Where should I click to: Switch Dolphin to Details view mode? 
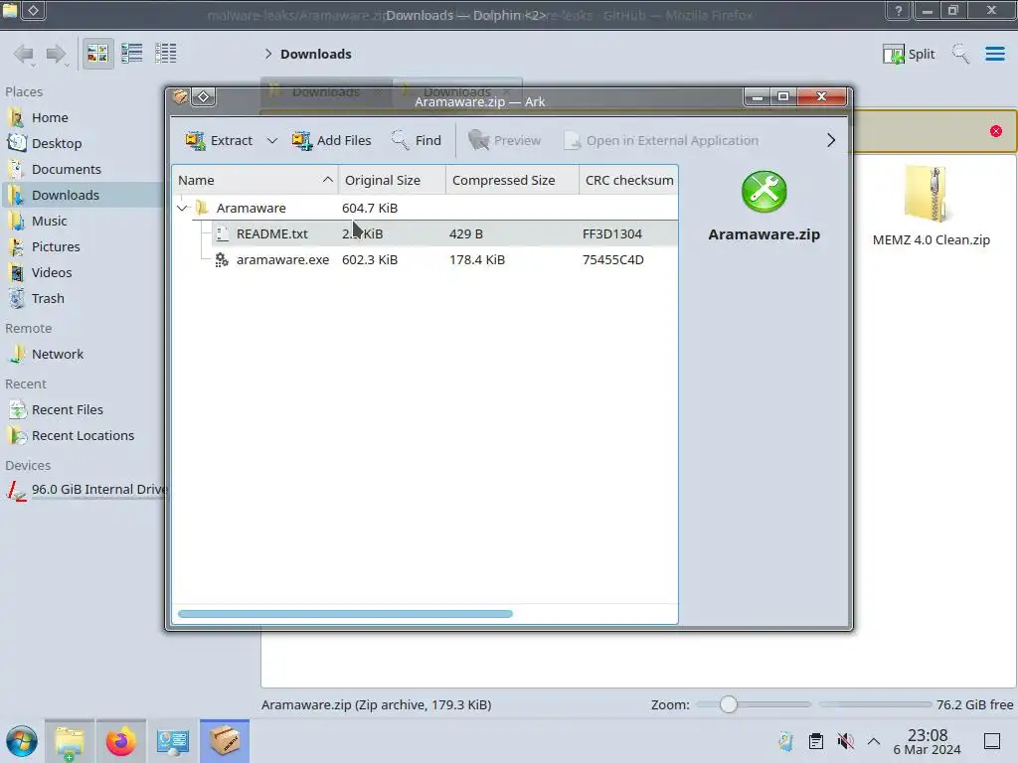coord(166,54)
